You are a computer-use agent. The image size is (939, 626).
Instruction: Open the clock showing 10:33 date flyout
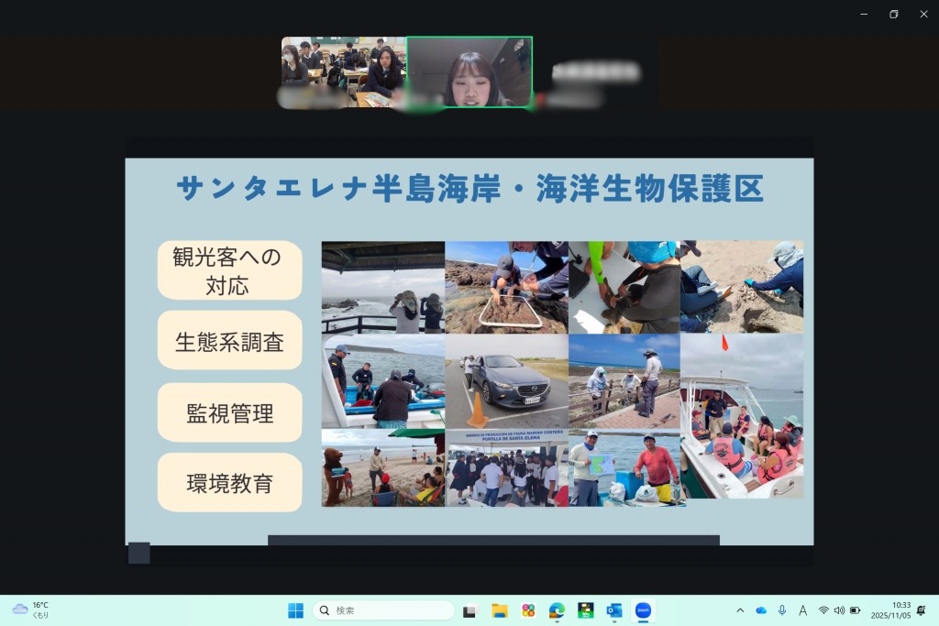[890, 610]
